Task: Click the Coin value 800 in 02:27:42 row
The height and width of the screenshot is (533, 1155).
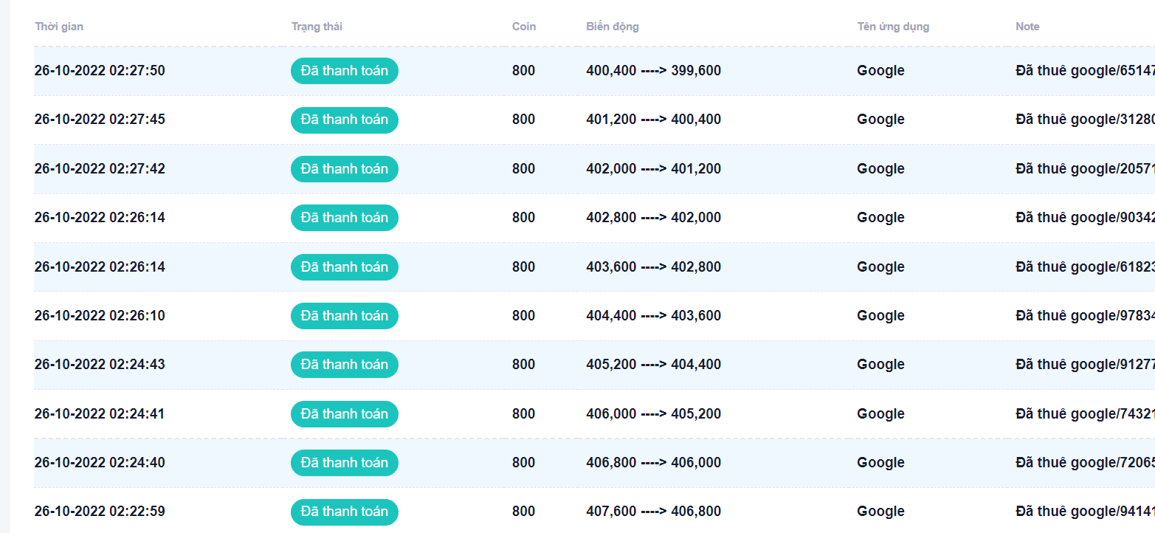Action: point(523,169)
